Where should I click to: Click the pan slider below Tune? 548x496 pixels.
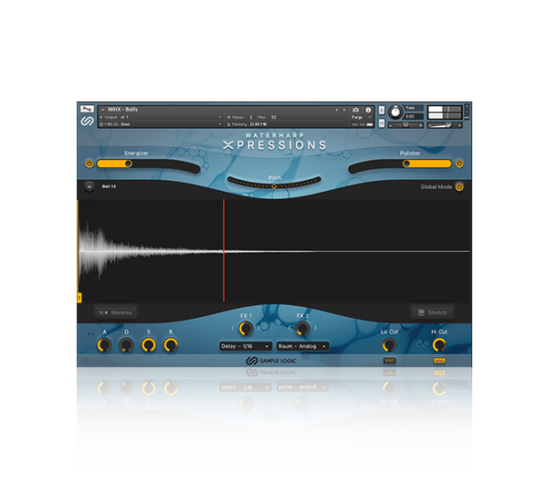coord(406,125)
